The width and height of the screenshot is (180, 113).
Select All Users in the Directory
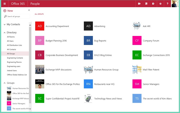pos(10,41)
